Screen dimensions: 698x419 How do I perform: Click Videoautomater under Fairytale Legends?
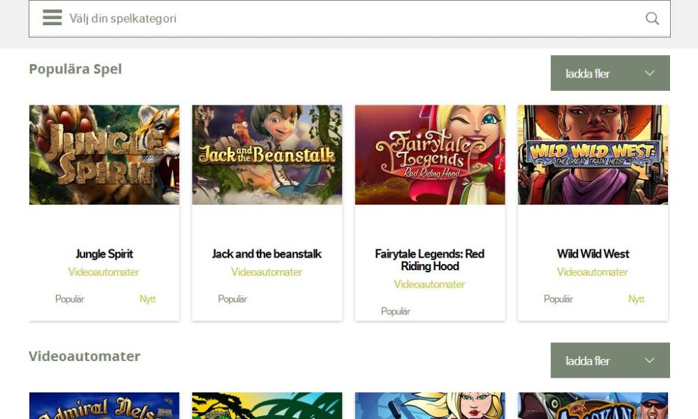pos(429,284)
